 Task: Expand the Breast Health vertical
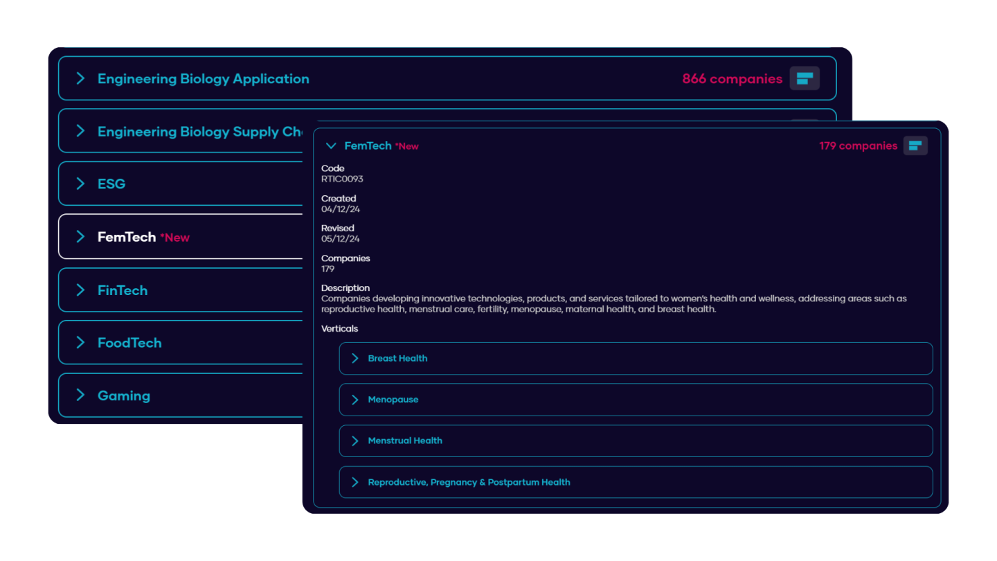[x=355, y=358]
